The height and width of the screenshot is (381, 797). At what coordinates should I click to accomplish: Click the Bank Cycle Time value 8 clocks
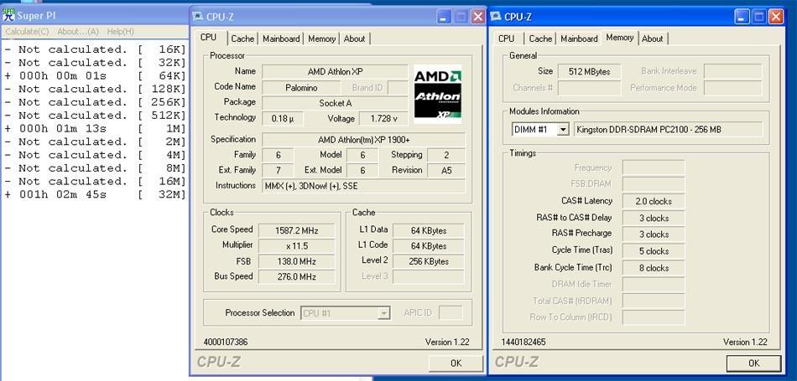coord(654,268)
